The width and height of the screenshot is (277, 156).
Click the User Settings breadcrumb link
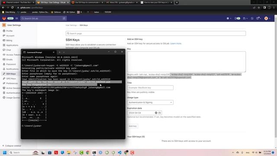[71, 25]
